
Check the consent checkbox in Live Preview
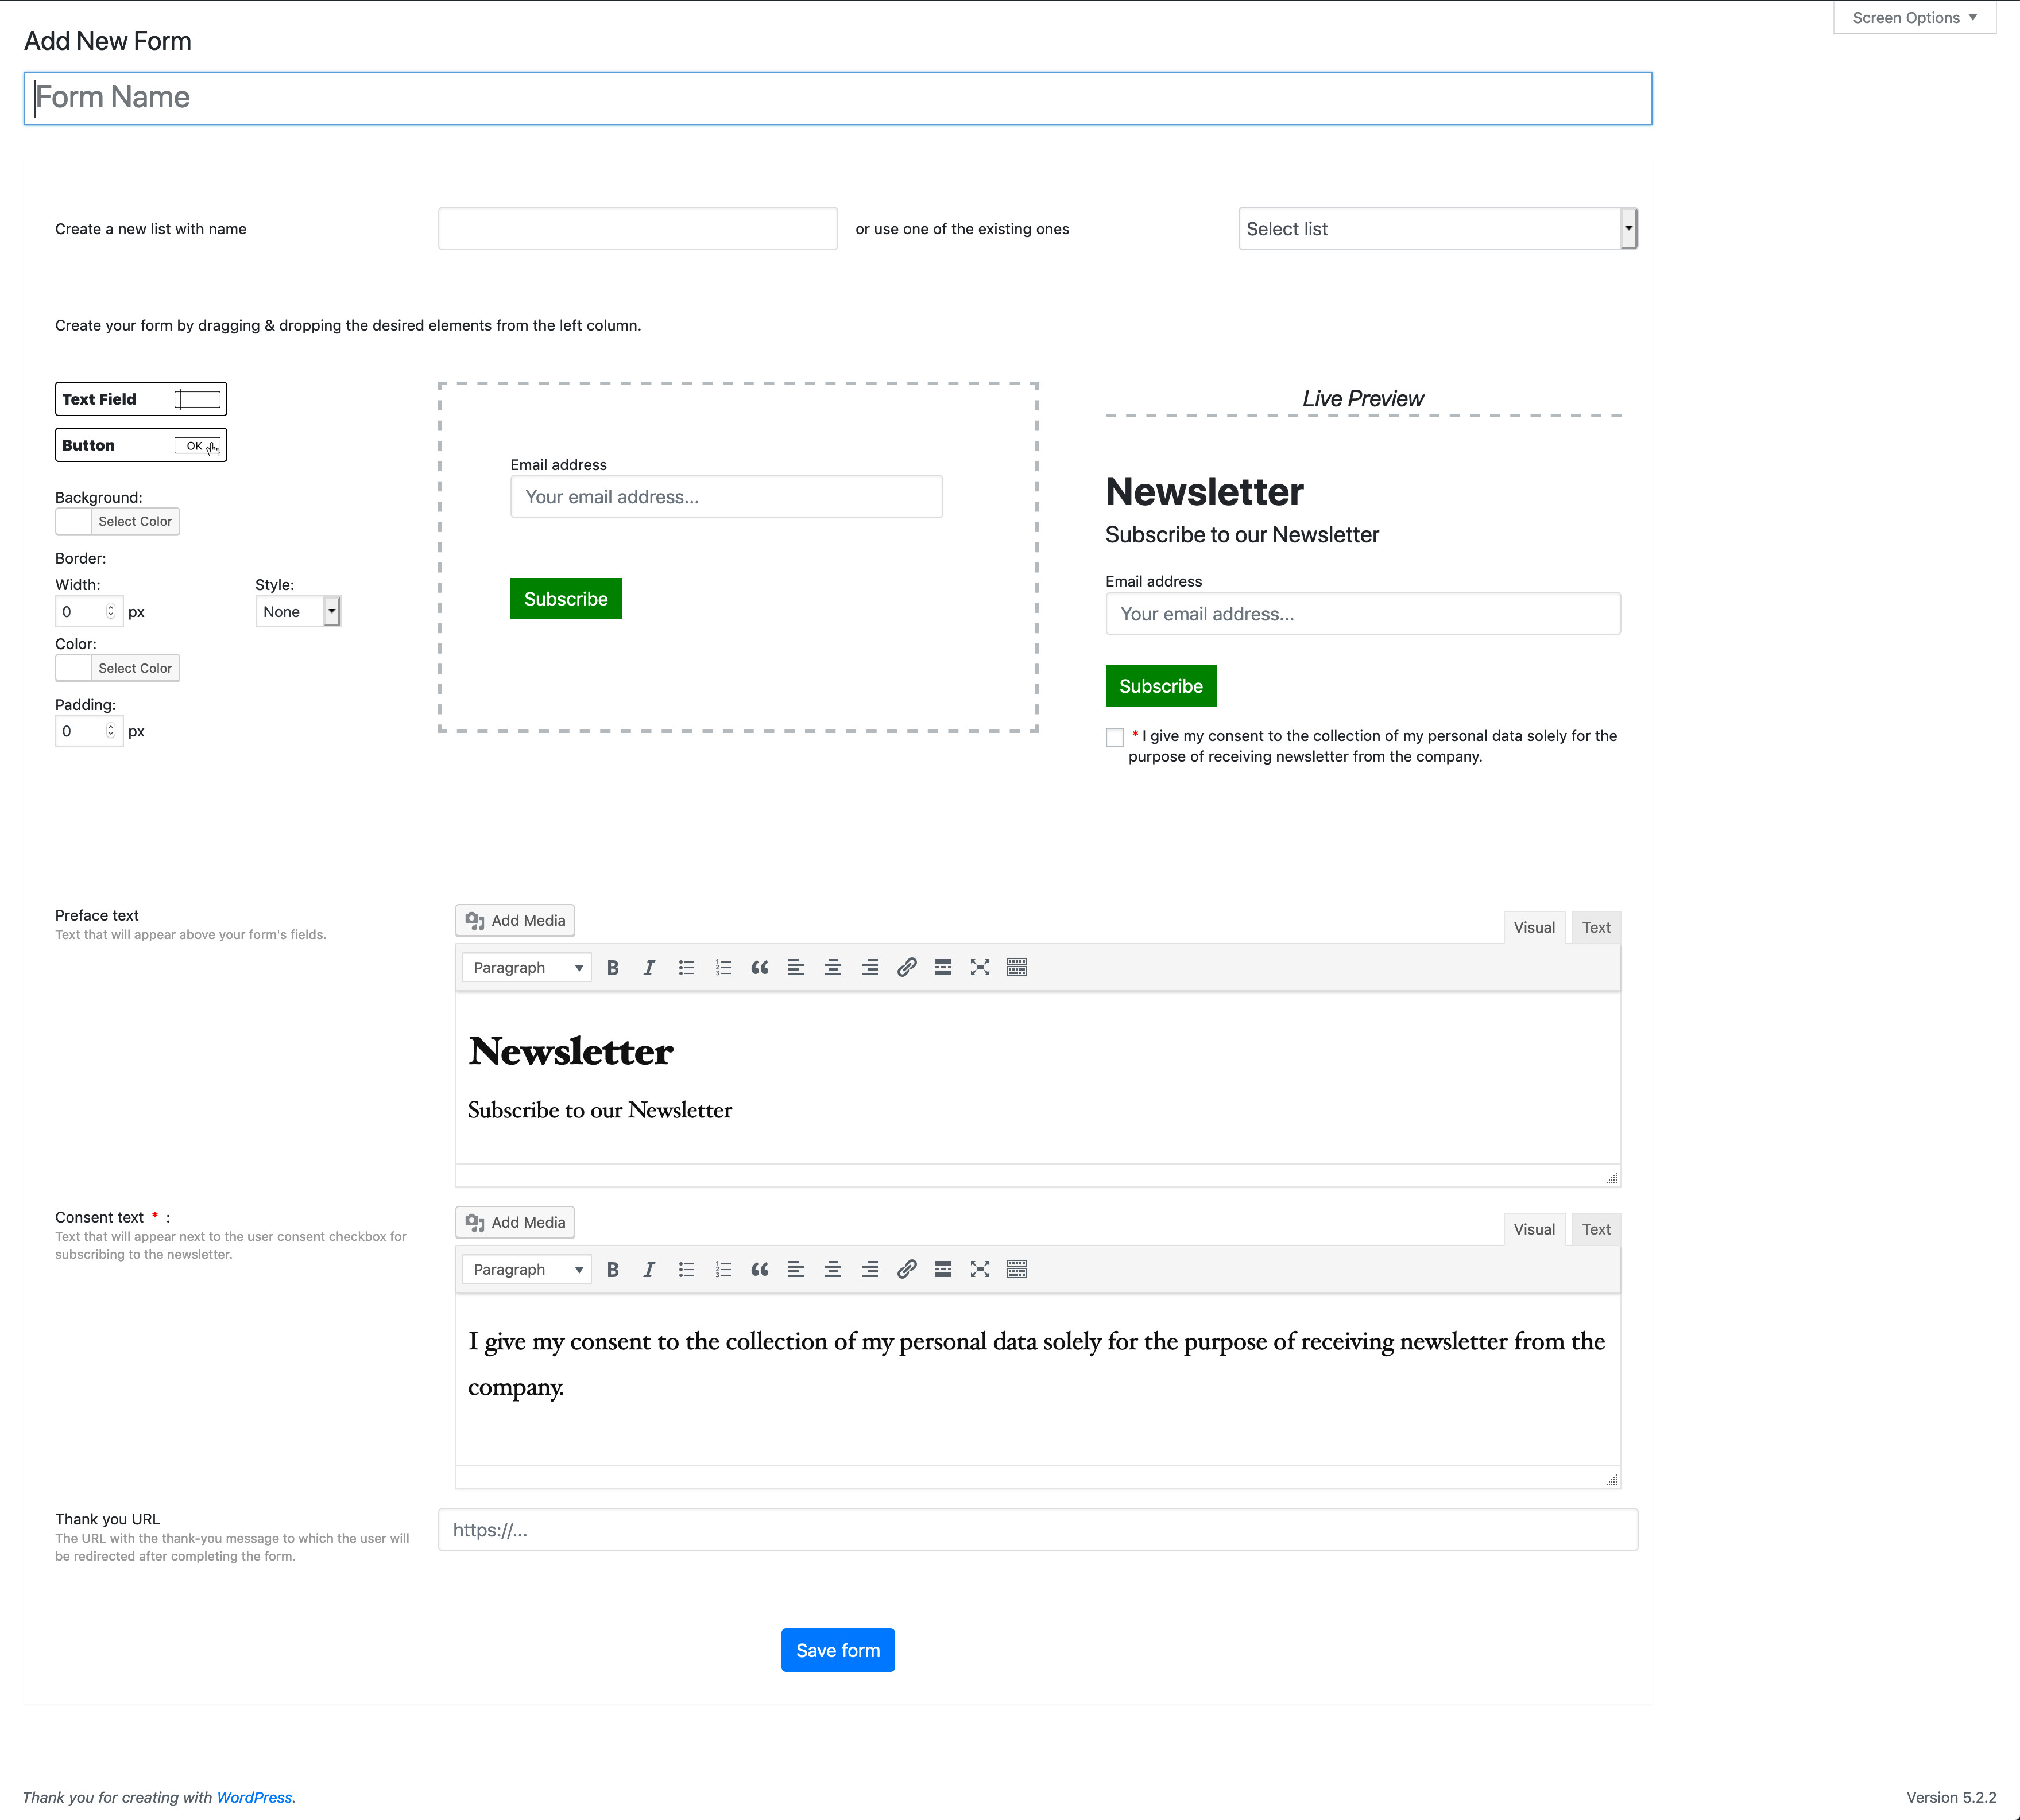(x=1115, y=738)
